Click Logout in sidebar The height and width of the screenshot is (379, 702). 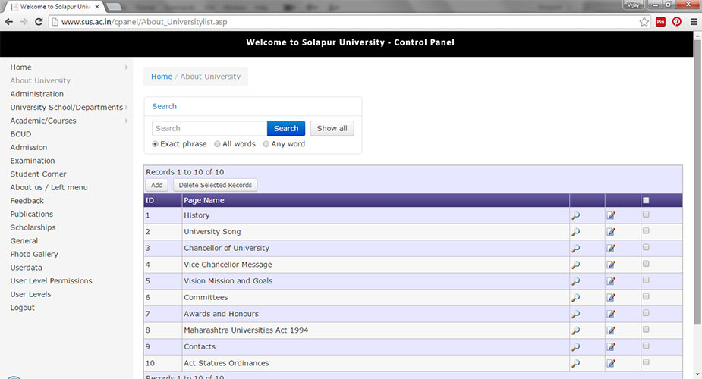pos(22,308)
